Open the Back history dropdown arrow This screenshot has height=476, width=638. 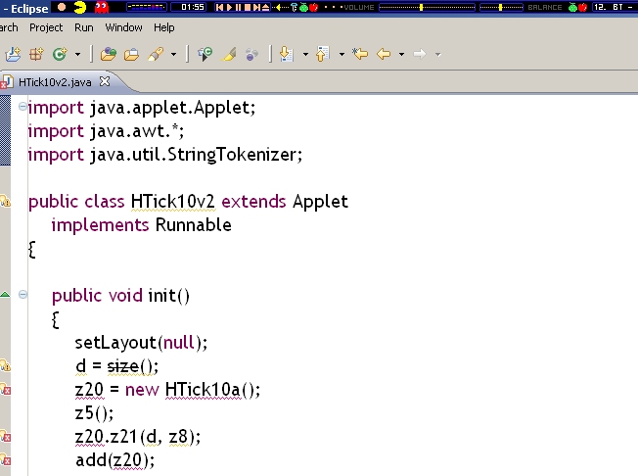pyautogui.click(x=401, y=54)
